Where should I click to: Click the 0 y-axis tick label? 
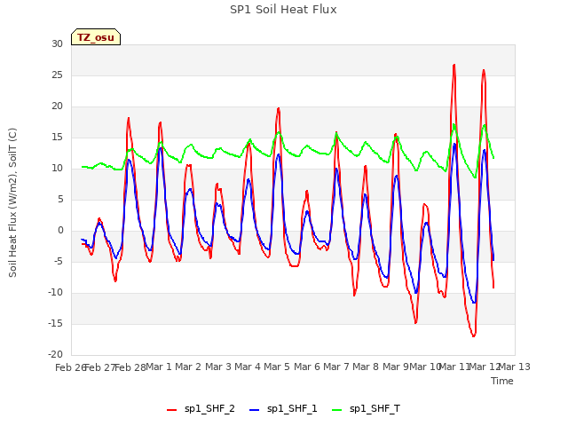(60, 231)
